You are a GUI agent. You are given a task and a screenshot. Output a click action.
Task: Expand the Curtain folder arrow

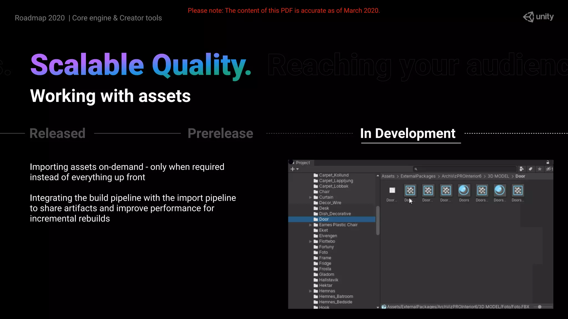coord(310,197)
